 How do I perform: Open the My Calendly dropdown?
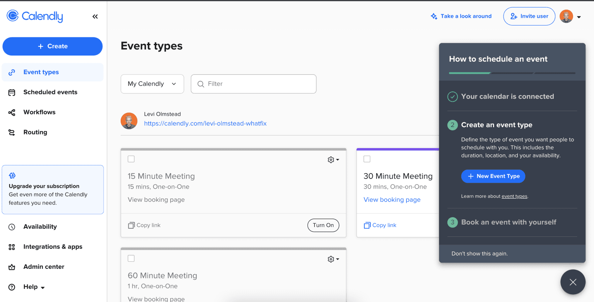(152, 84)
